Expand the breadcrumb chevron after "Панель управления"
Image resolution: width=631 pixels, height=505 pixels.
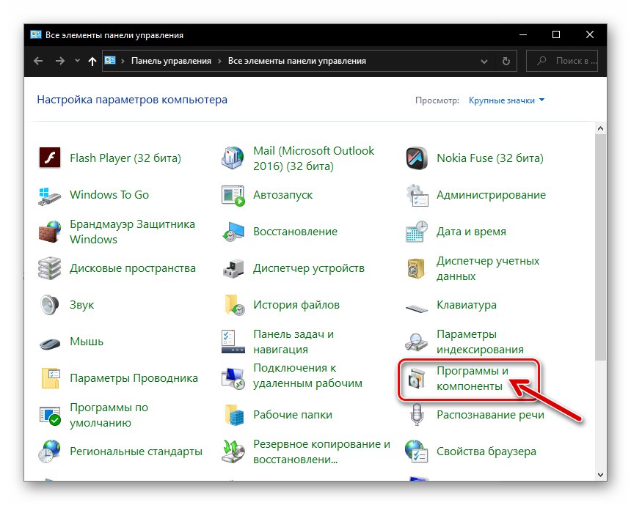[x=220, y=61]
